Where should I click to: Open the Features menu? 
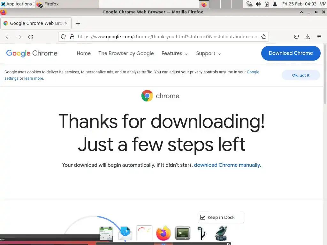(175, 54)
